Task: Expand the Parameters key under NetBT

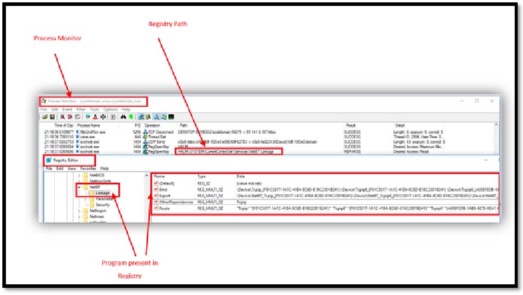Action: point(85,199)
